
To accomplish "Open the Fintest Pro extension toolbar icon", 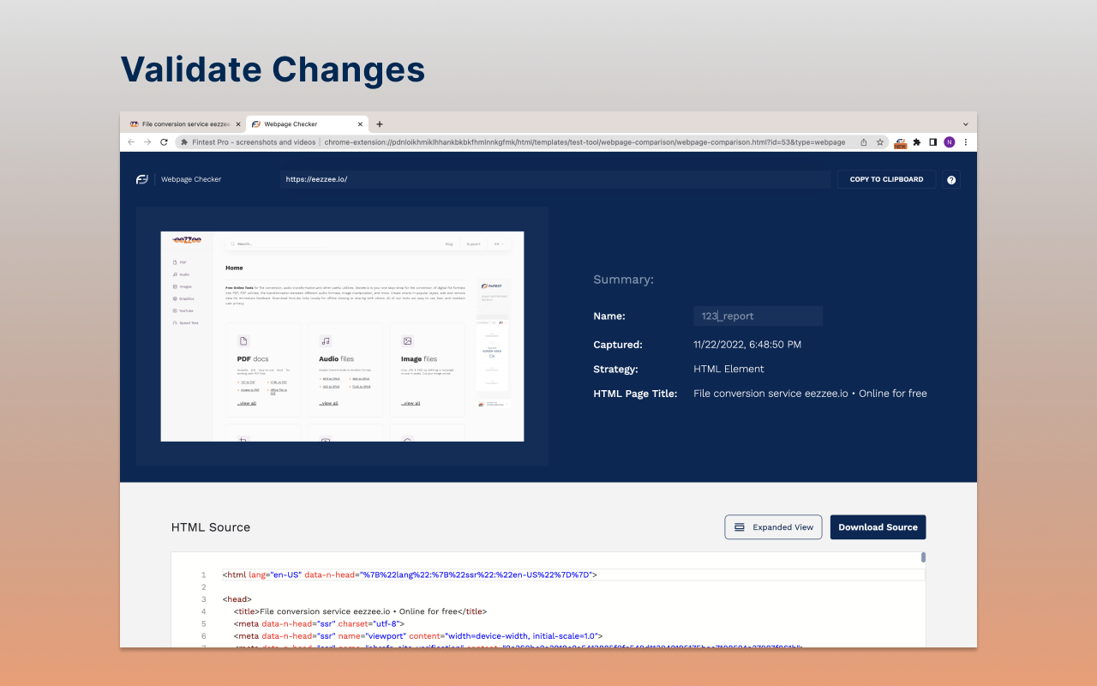I will [x=900, y=142].
